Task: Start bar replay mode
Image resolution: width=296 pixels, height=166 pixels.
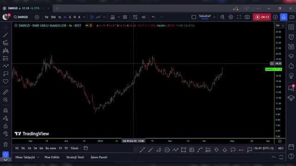Action: coord(144,17)
